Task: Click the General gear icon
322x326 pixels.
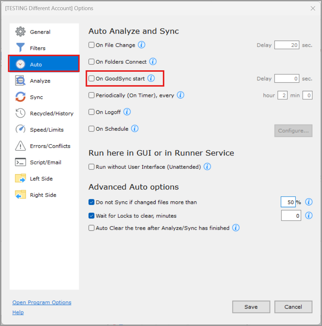Action: point(20,32)
